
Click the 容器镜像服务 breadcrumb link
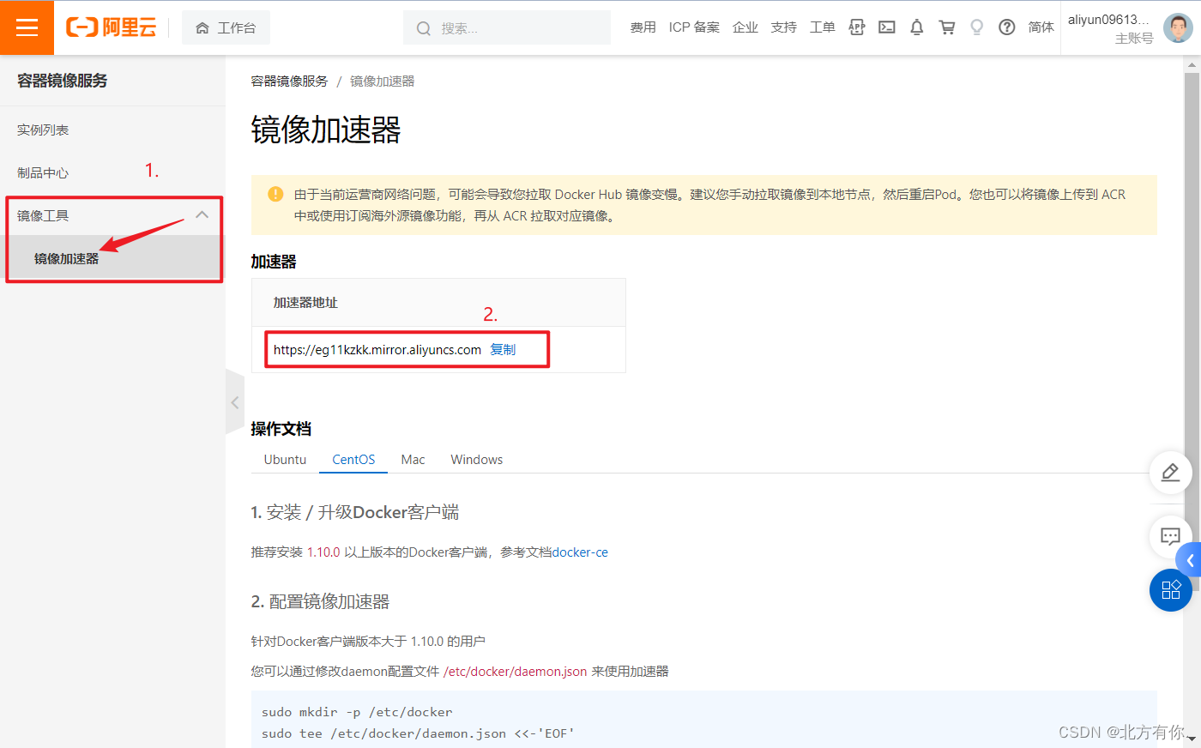tap(289, 81)
